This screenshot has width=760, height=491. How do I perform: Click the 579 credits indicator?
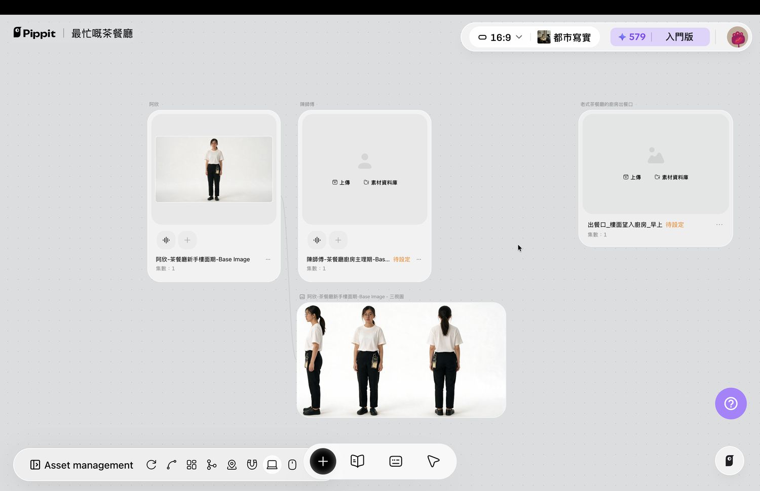[x=632, y=37]
